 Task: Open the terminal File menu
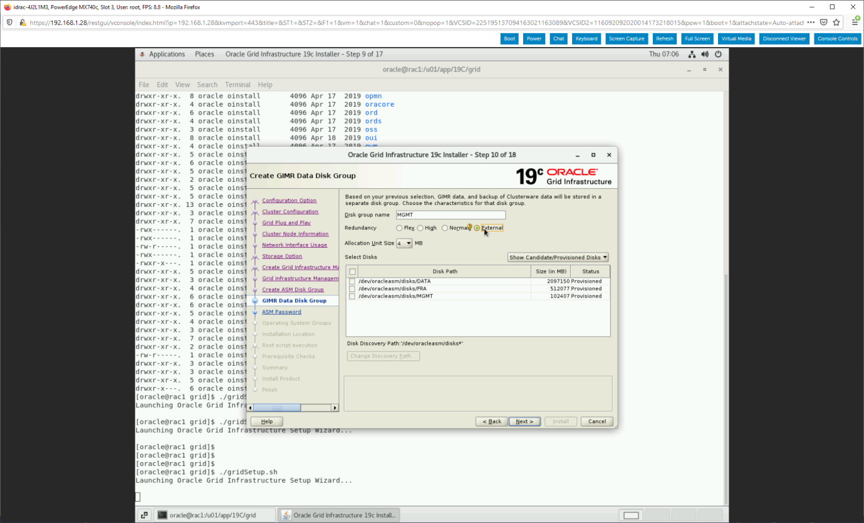pyautogui.click(x=144, y=85)
